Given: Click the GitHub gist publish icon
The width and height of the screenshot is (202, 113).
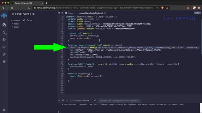Looking at the screenshot, I should click(x=28, y=20).
